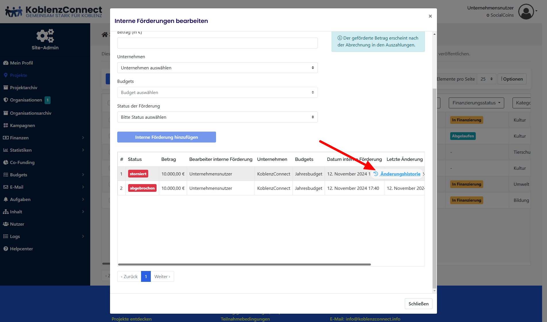The width and height of the screenshot is (547, 322).
Task: Click the Site-Admin gears icon
Action: click(45, 36)
